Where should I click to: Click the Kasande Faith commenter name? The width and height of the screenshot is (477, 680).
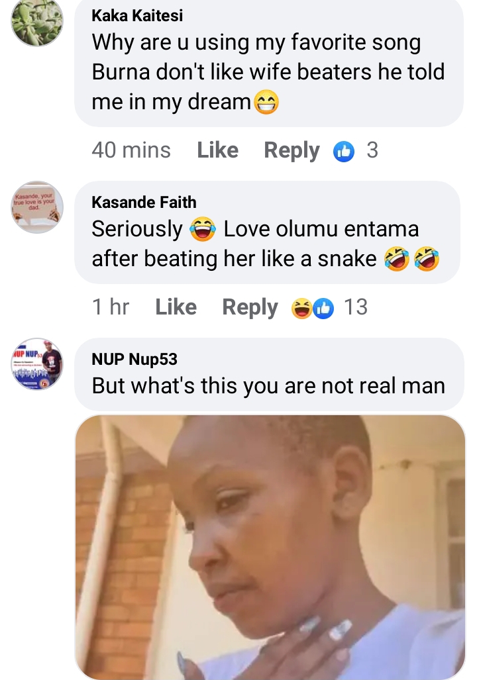pyautogui.click(x=144, y=202)
